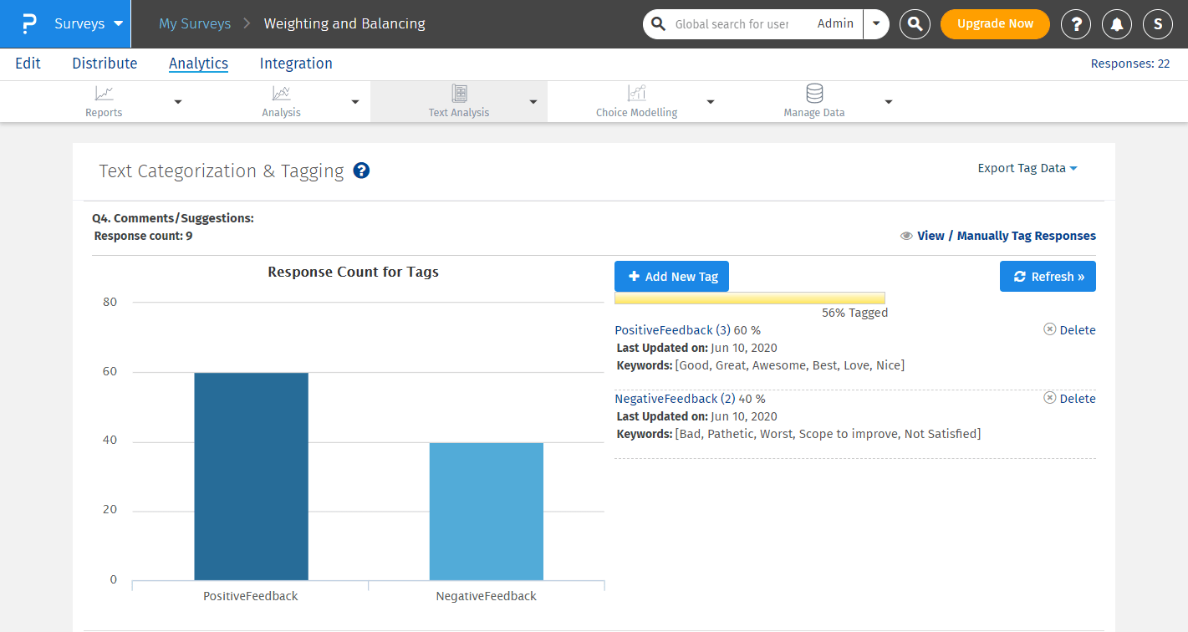Click help icon beside Text Categorization title

pyautogui.click(x=361, y=171)
